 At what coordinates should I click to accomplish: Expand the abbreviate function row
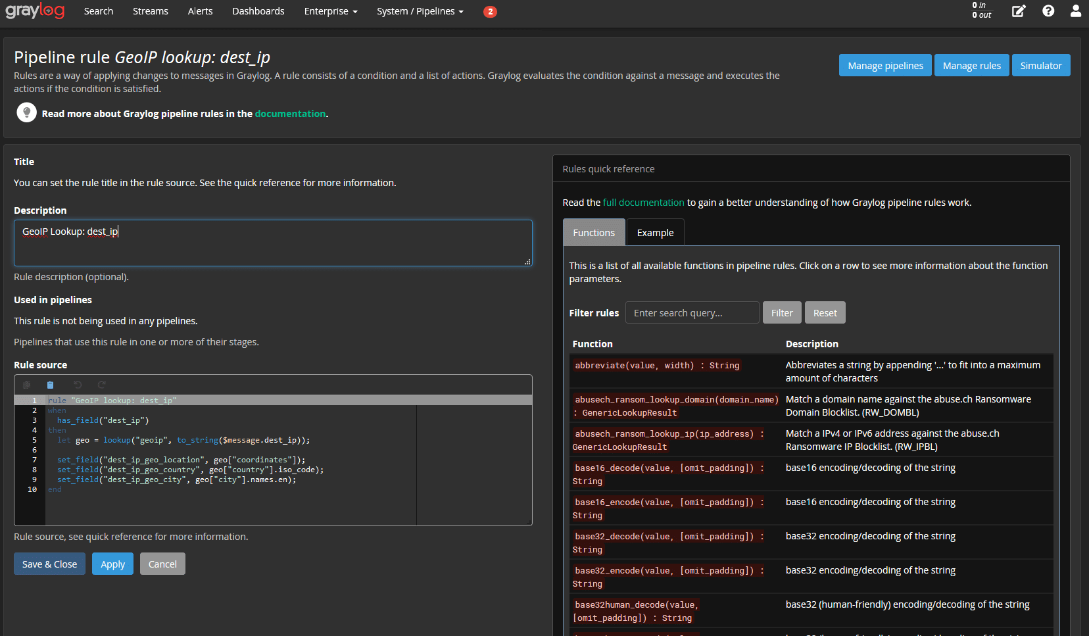point(658,366)
